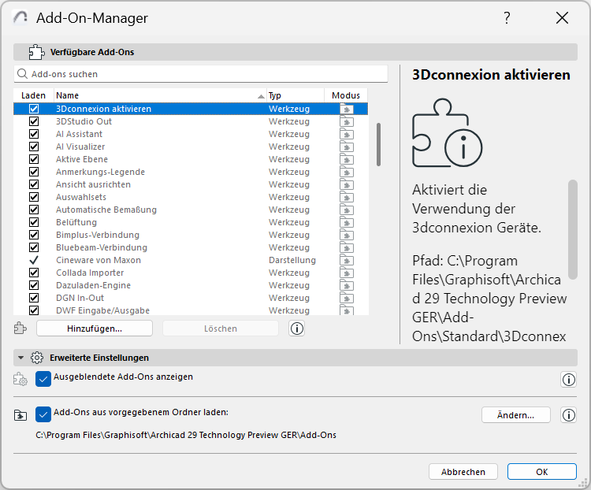Screen dimensions: 591x490
Task: Collapse the Erweiterte Einstellungen section
Action: (x=21, y=358)
